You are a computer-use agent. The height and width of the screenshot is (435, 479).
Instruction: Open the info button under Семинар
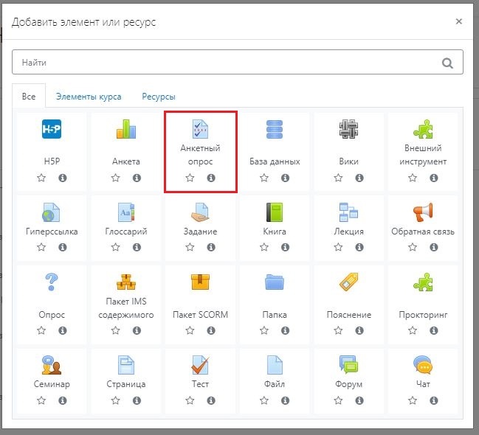63,400
